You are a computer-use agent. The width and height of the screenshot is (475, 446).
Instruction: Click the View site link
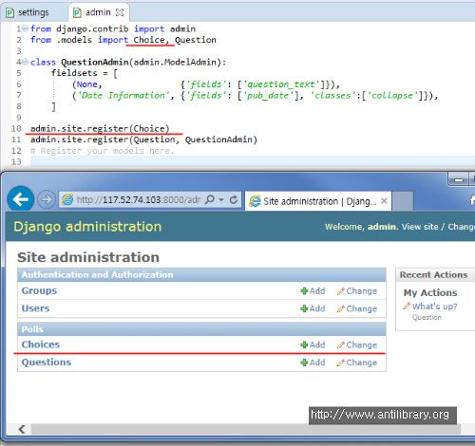pos(420,227)
